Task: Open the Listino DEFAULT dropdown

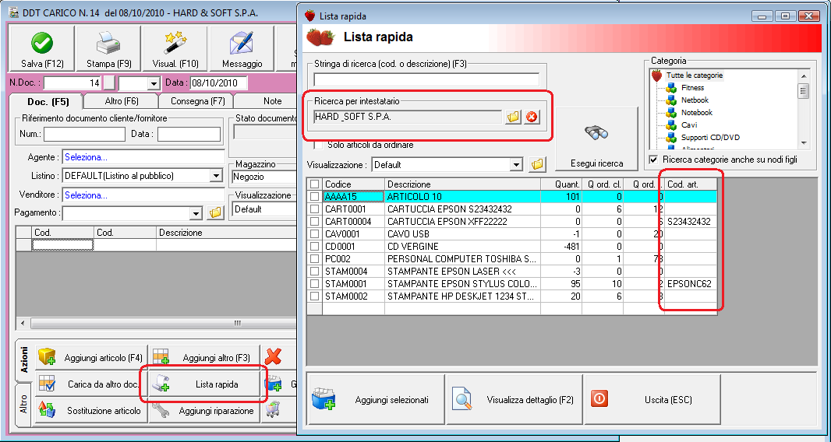Action: (216, 176)
